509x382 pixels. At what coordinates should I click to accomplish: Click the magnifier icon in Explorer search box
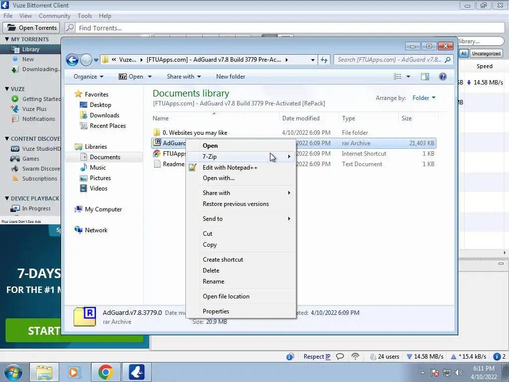448,60
